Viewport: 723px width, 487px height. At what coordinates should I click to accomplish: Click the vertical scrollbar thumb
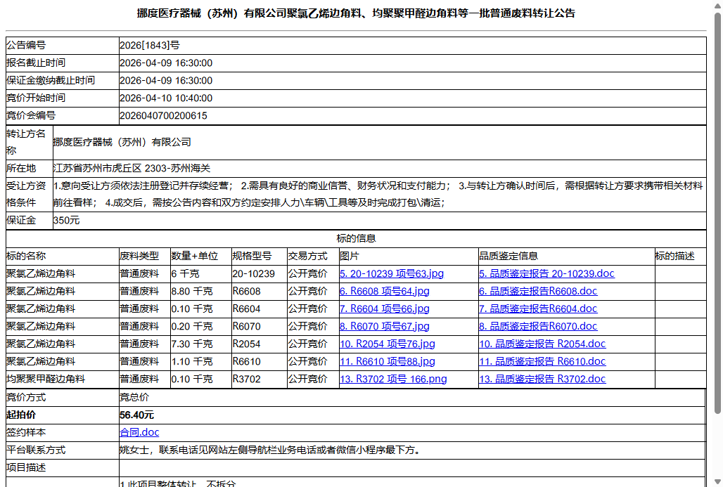tap(717, 212)
